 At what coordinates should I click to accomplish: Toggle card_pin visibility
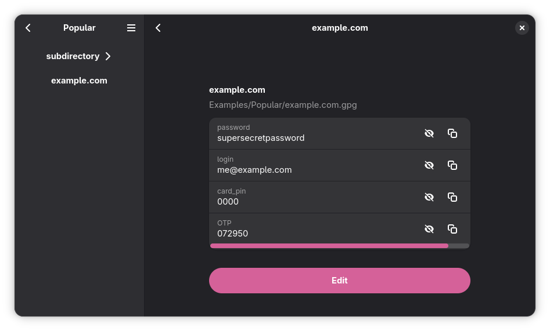tap(429, 197)
